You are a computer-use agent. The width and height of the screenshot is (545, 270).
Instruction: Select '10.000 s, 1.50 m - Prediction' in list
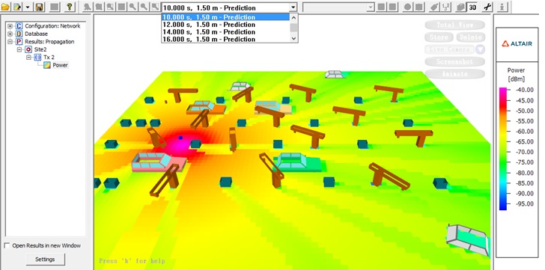[x=225, y=17]
